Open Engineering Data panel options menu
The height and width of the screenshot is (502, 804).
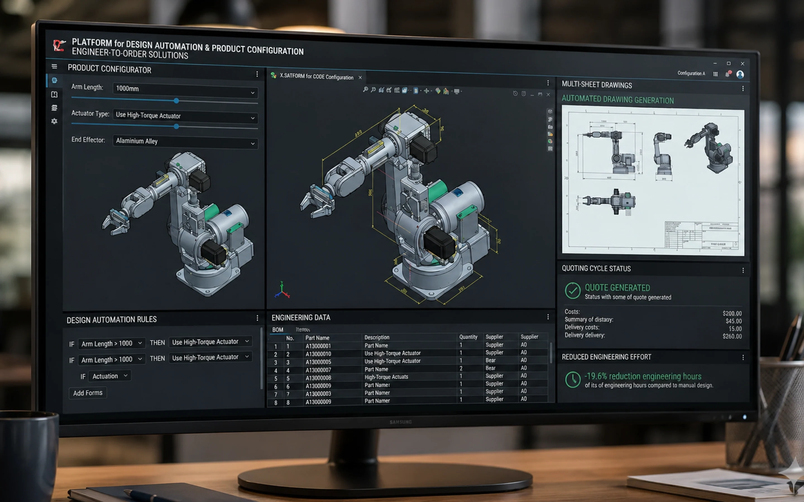tap(548, 317)
